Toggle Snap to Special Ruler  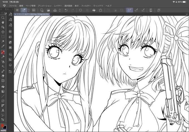[136, 10]
